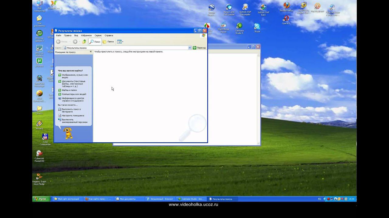Click Настроить помощника link
389x218 pixels.
click(x=71, y=115)
